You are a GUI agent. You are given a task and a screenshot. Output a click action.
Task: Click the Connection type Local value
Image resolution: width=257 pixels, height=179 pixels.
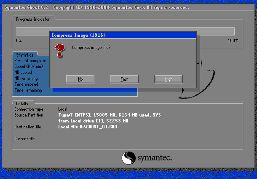[x=63, y=109]
